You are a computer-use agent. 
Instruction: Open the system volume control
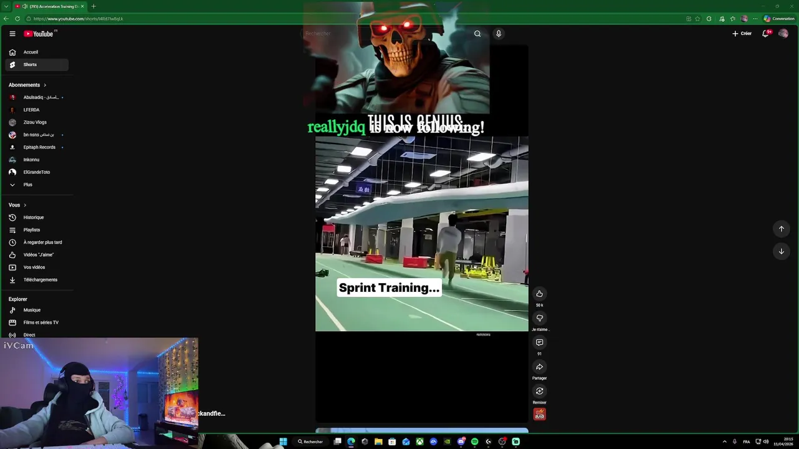pyautogui.click(x=766, y=442)
